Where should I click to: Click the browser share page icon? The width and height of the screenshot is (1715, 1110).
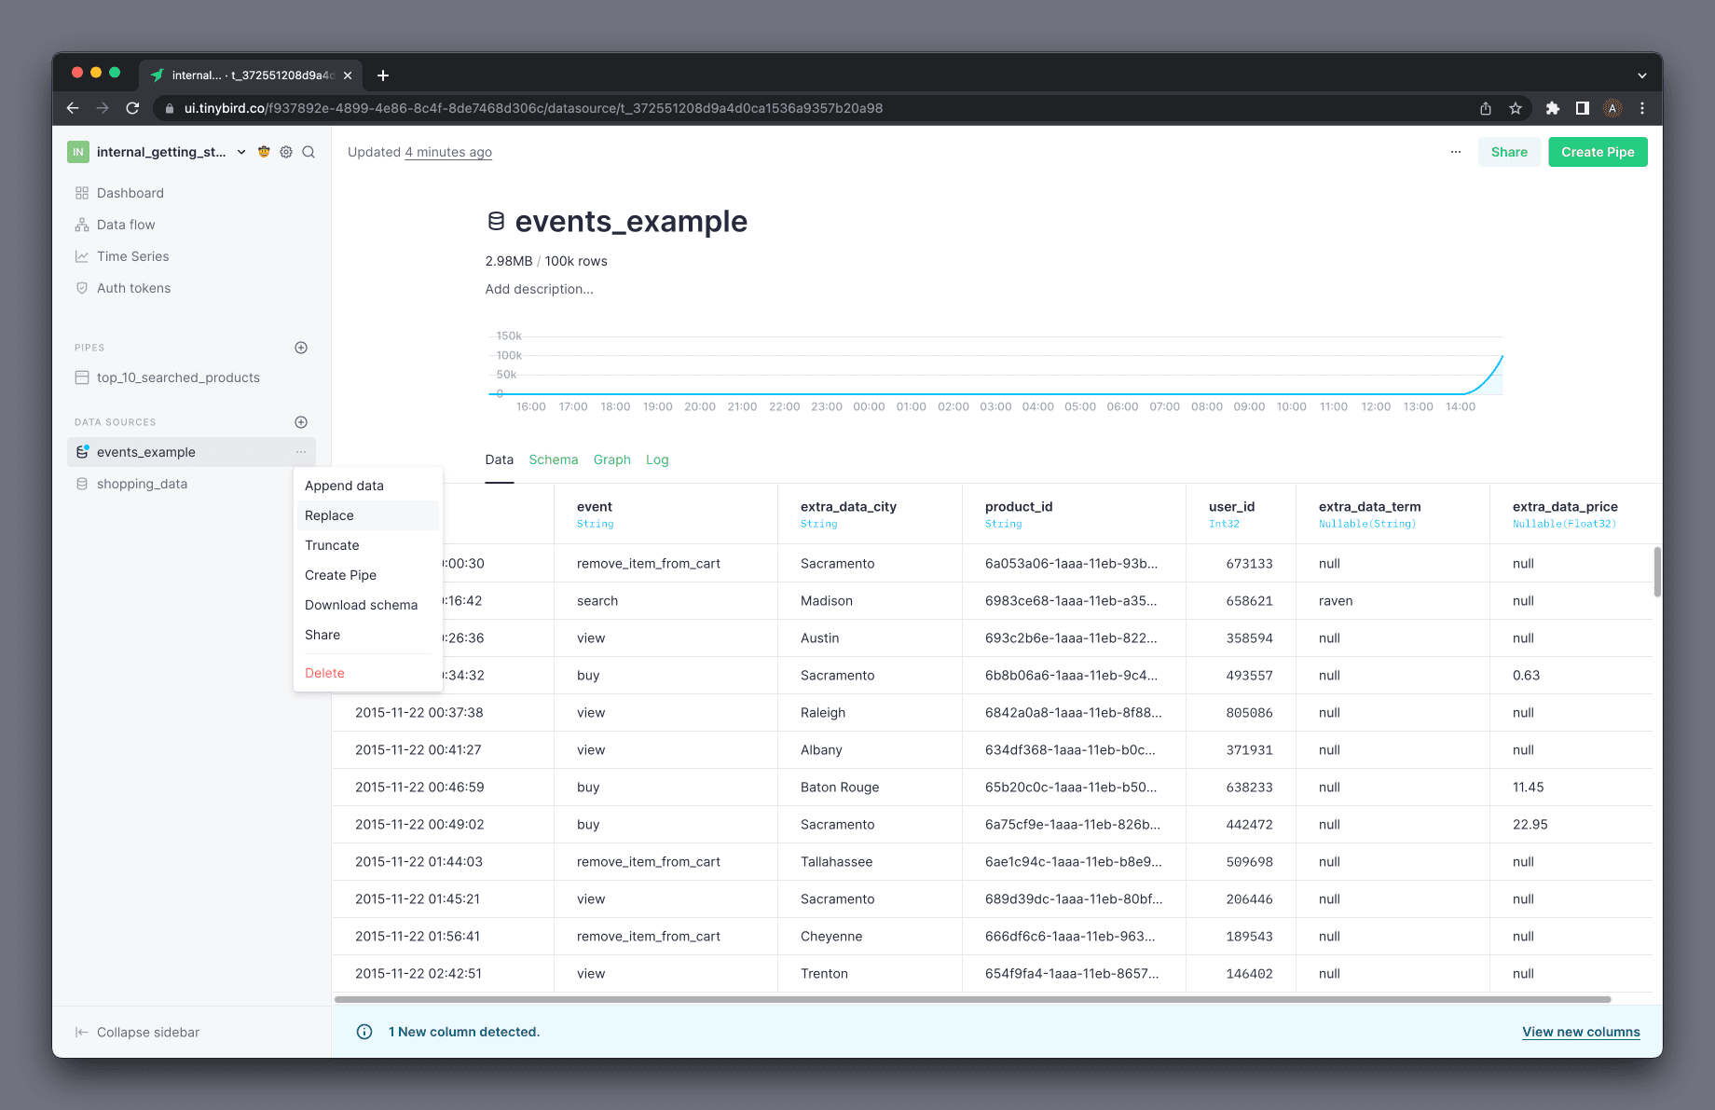tap(1486, 108)
